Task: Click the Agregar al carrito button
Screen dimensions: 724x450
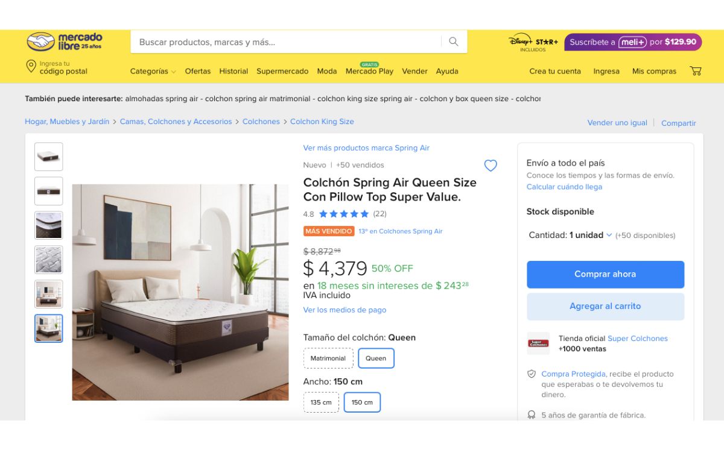Action: [605, 307]
